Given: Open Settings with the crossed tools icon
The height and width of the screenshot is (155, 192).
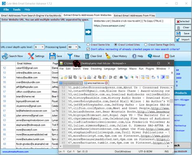Looking at the screenshot, I should click(x=31, y=56).
